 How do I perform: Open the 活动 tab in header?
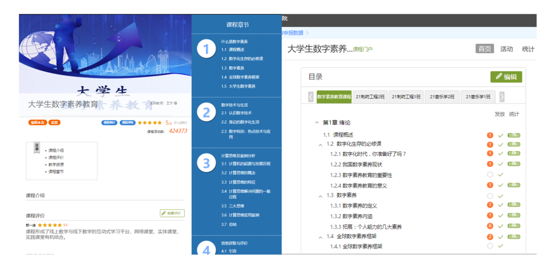point(506,49)
